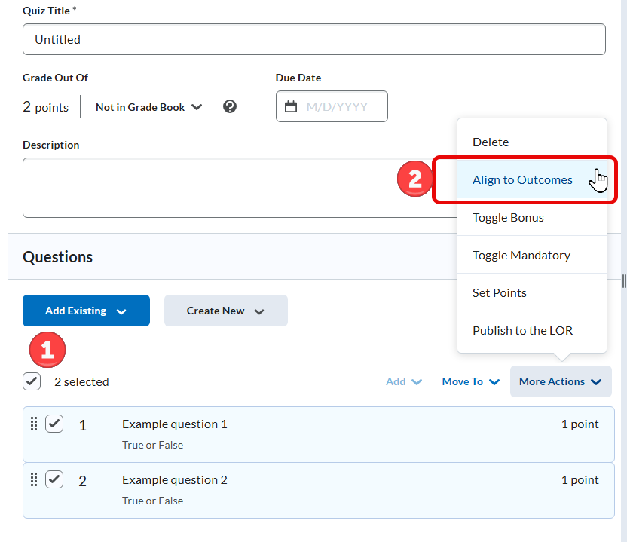The width and height of the screenshot is (627, 542).
Task: Grab drag handle for Example question 2
Action: [x=33, y=480]
